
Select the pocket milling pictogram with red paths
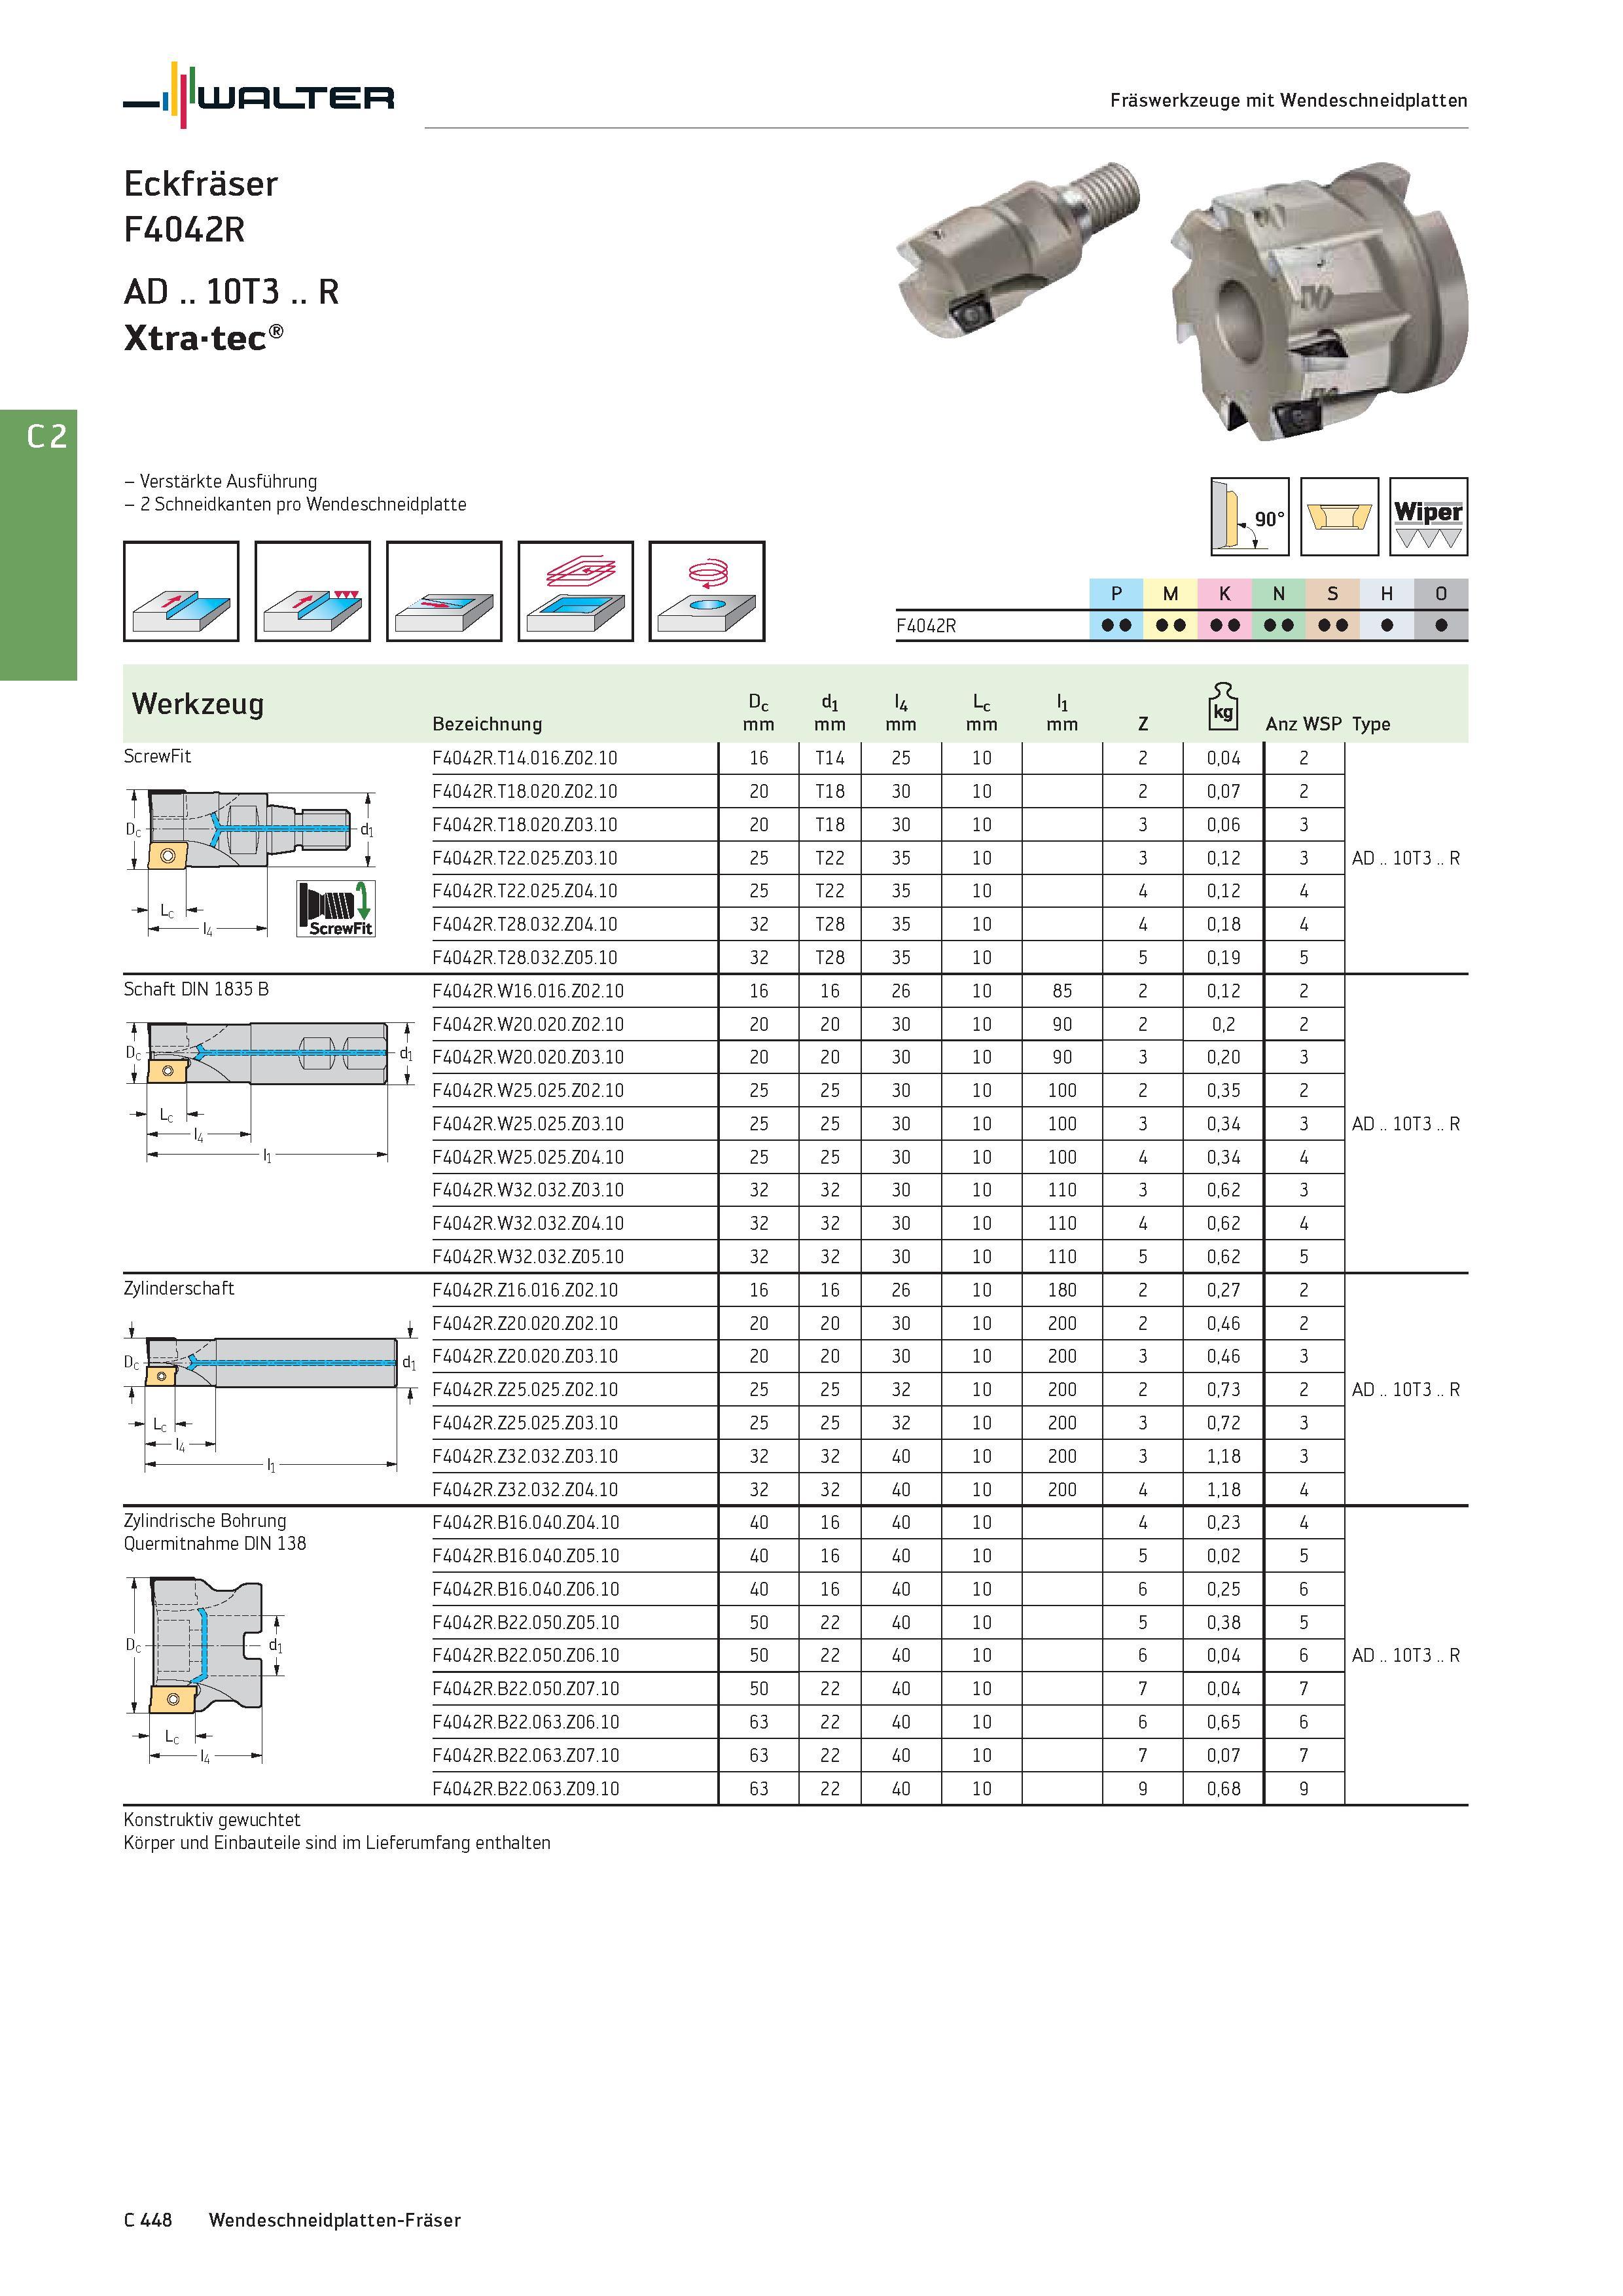coord(576,591)
